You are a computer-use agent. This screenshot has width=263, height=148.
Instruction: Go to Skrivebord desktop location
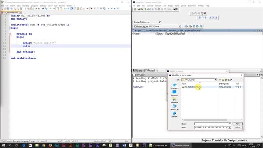[174, 93]
